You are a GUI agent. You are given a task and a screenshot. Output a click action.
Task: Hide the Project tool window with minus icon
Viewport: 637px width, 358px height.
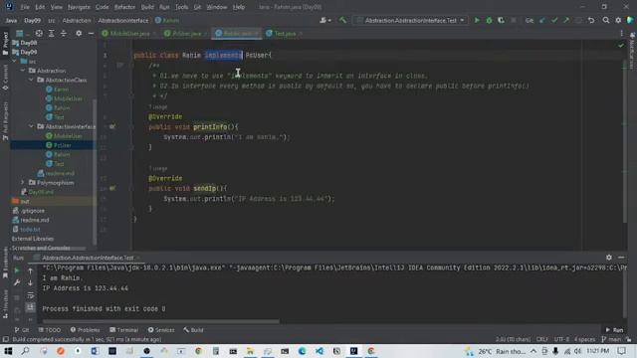[91, 33]
